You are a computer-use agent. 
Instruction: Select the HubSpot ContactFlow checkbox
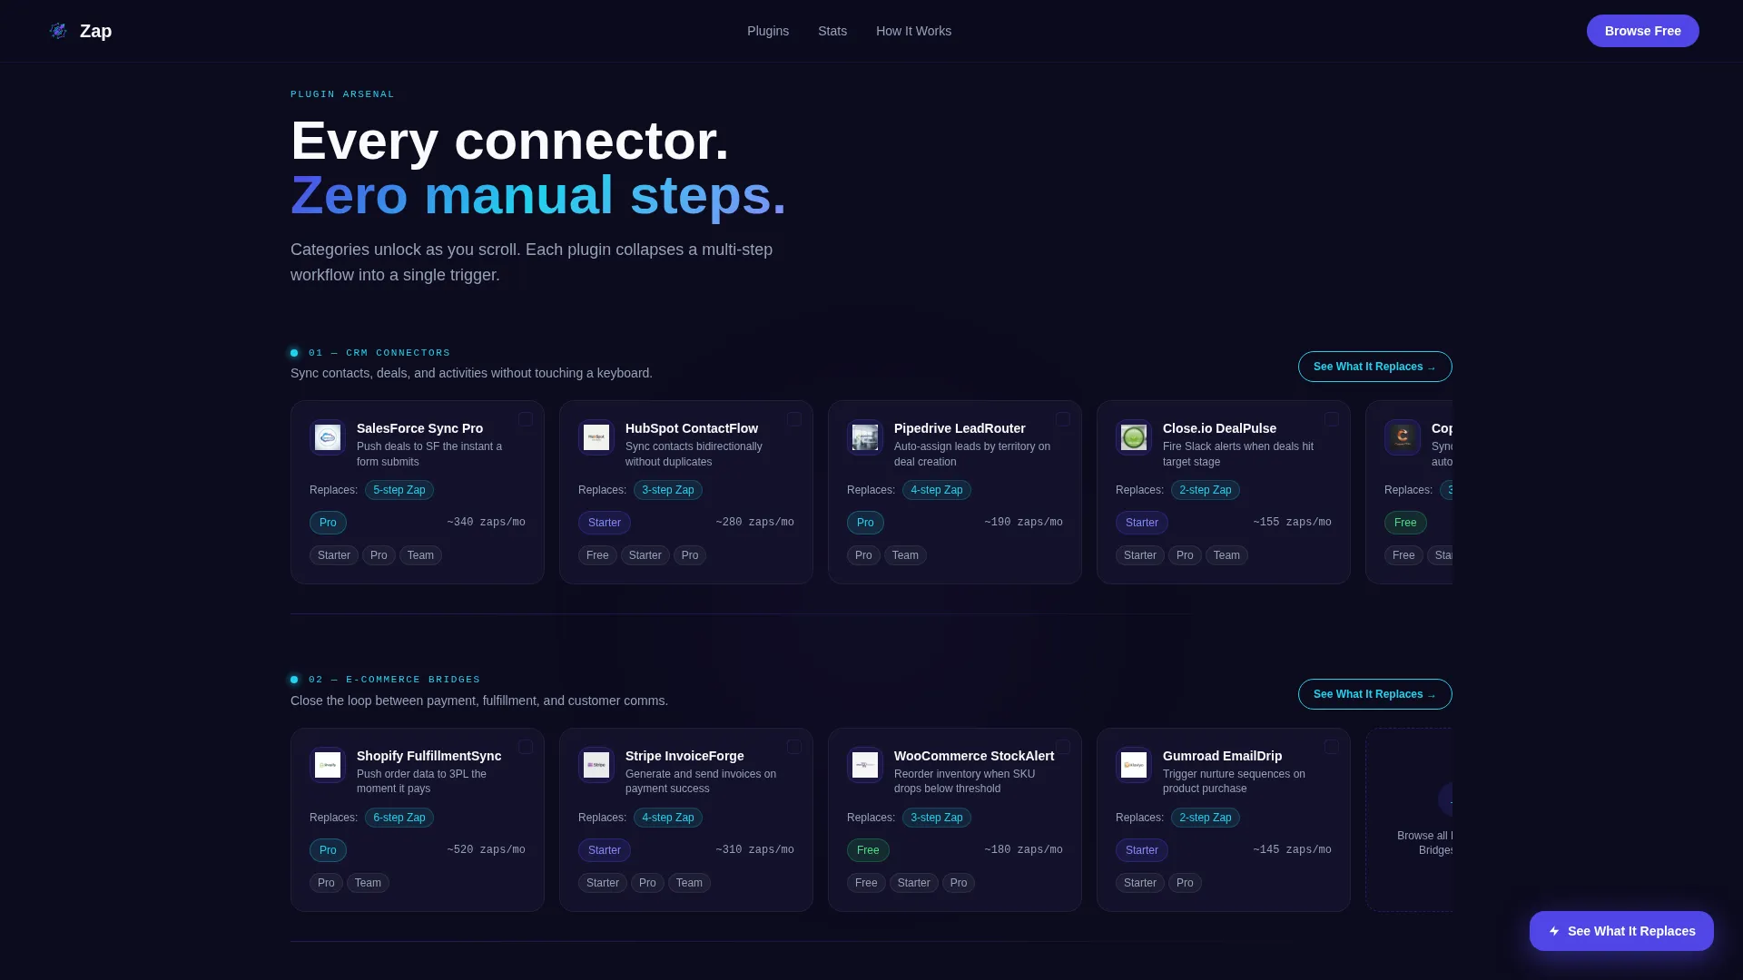tap(794, 419)
